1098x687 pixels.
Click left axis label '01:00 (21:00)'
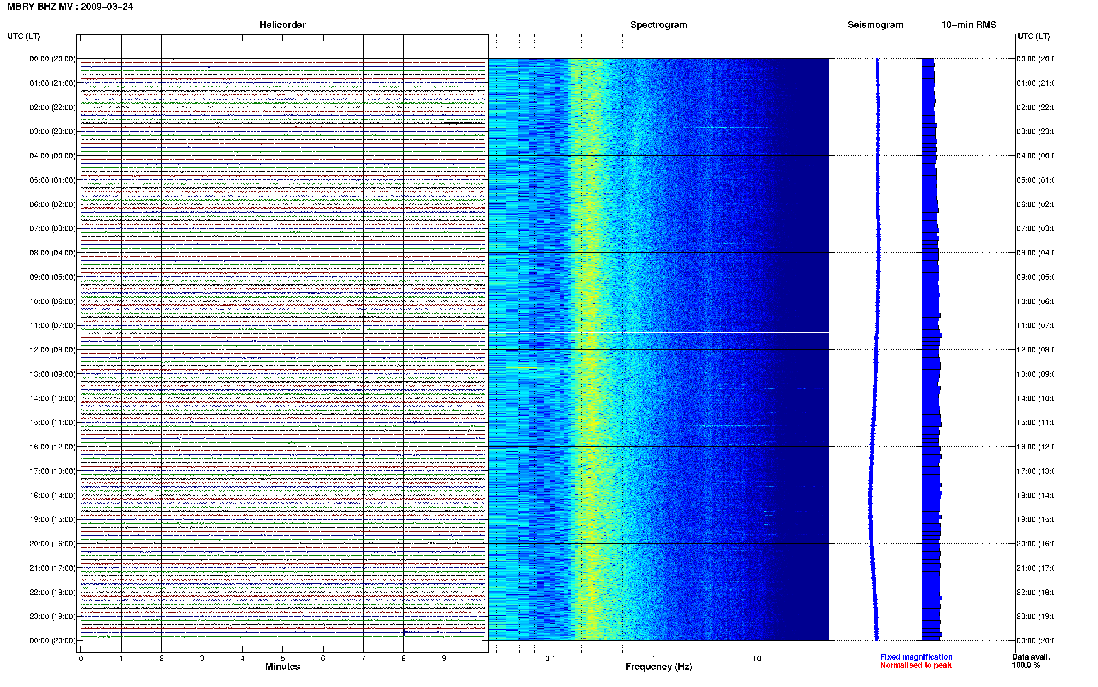[x=53, y=83]
